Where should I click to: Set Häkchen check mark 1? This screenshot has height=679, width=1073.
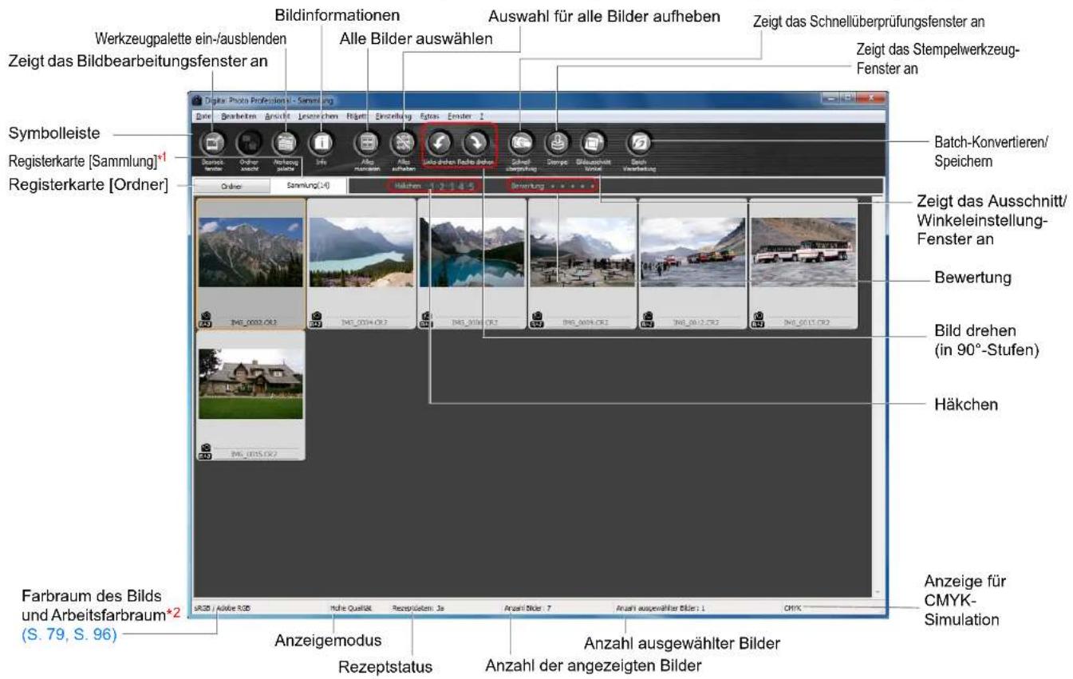coord(431,186)
